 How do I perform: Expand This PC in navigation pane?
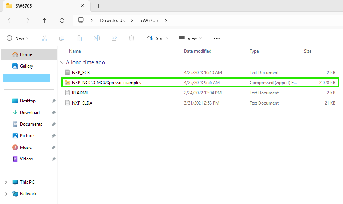(6, 182)
